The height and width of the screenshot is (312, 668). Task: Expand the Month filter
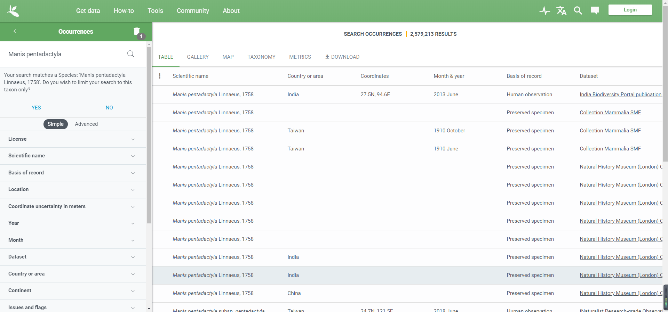point(73,240)
